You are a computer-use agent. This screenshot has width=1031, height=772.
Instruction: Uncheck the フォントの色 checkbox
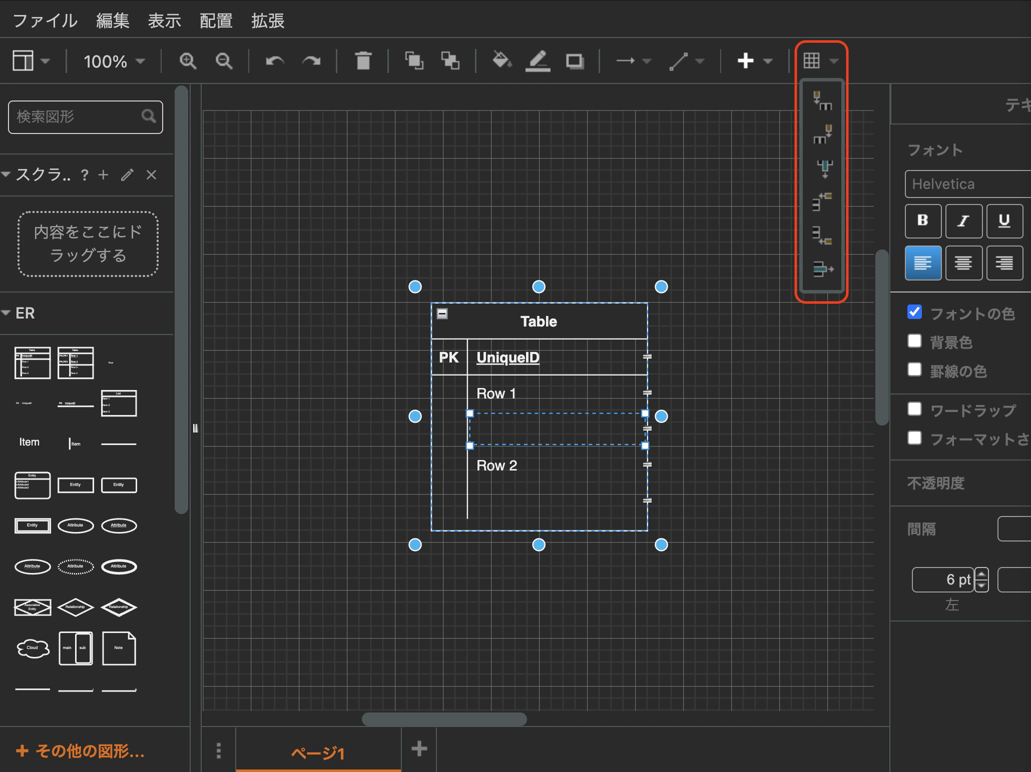point(914,312)
